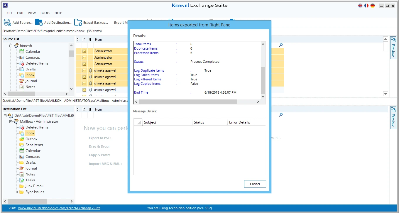Viewport: 399px width, 213px height.
Task: Select Junk E-mail folder in Destination List
Action: click(34, 186)
